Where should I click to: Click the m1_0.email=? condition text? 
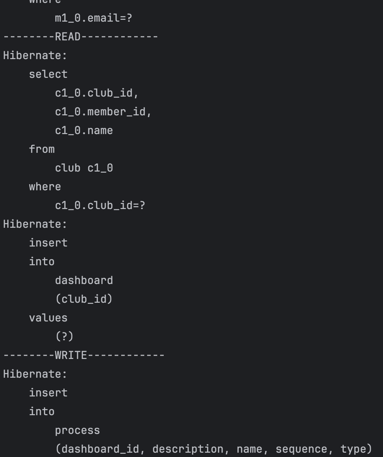(93, 18)
